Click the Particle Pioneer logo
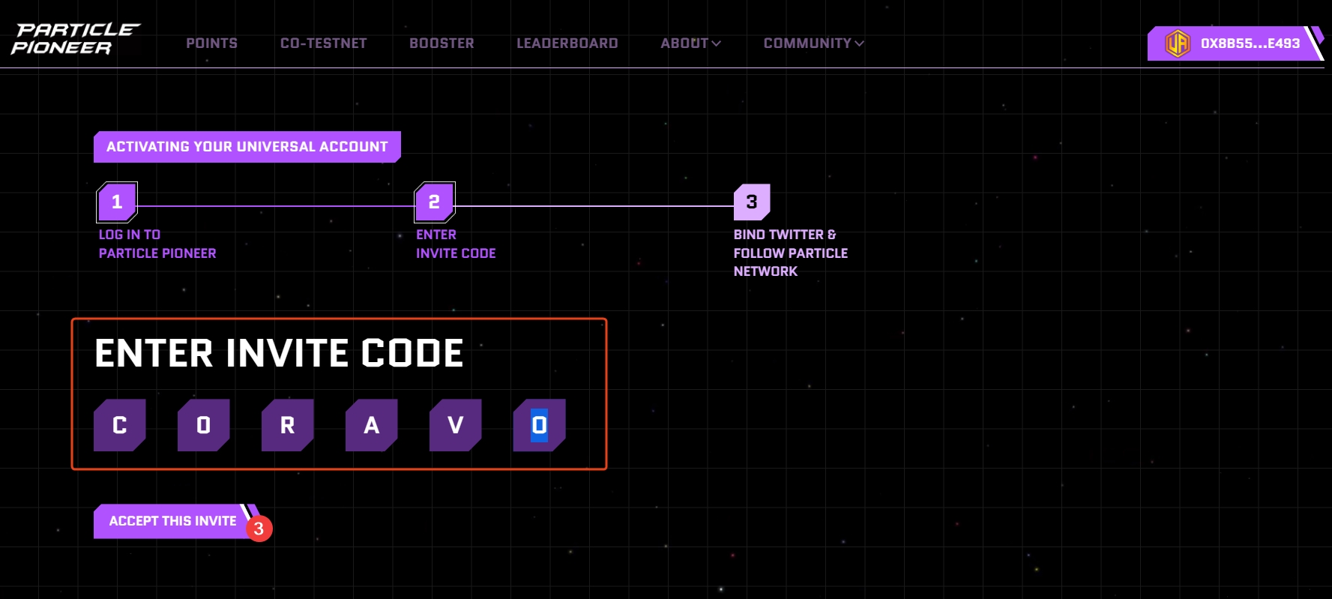This screenshot has height=599, width=1332. (x=75, y=39)
